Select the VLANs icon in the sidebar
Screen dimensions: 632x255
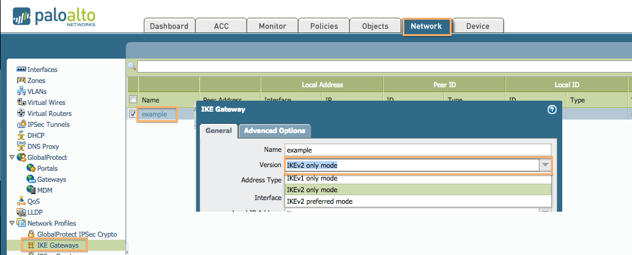[x=21, y=92]
